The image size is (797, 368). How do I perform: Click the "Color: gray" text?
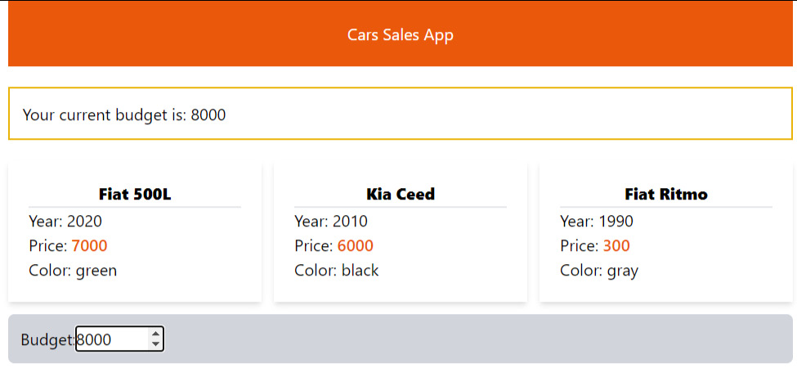pyautogui.click(x=599, y=270)
